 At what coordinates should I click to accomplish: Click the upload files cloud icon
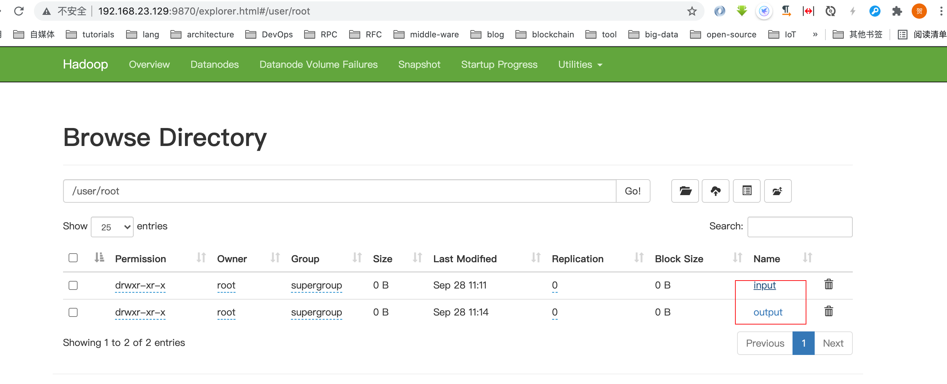click(715, 191)
